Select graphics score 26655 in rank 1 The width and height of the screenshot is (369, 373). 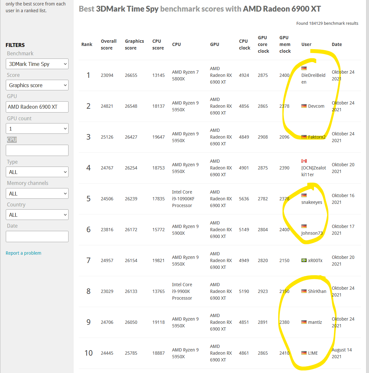point(131,76)
